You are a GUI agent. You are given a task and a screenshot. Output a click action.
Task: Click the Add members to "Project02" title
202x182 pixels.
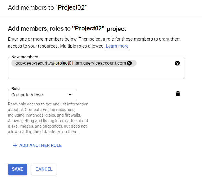[x=48, y=7]
